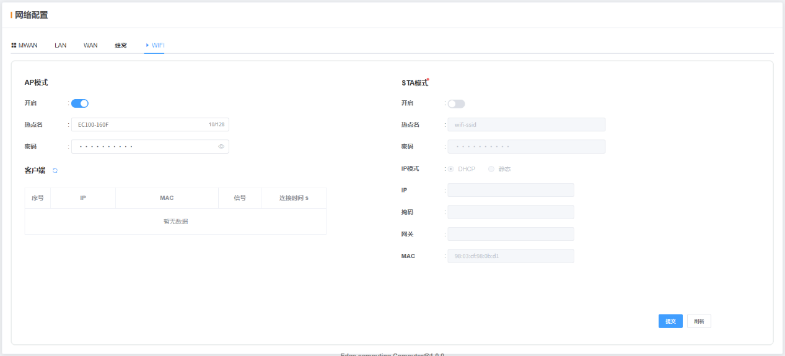785x356 pixels.
Task: Click the 提交 submit button
Action: (670, 321)
